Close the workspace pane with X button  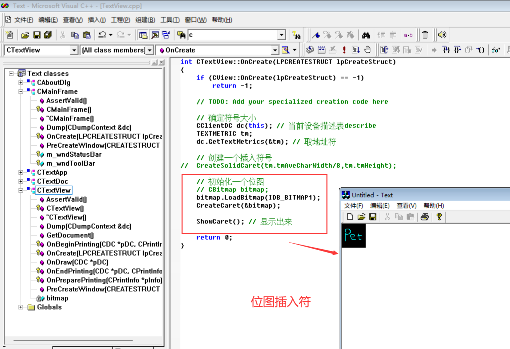161,62
